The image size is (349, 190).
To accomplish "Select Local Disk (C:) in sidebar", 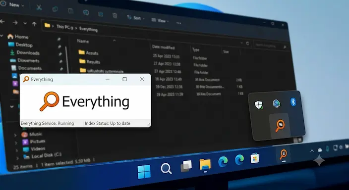I will click(x=43, y=155).
